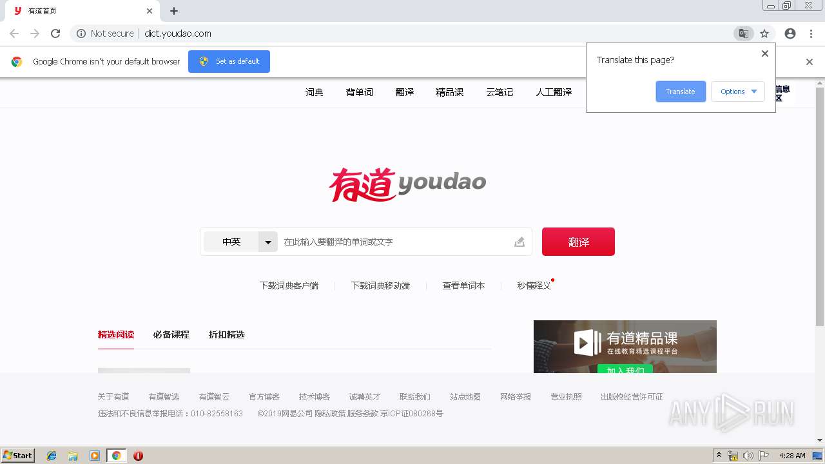Click the 查看单词本 link
825x464 pixels.
(x=463, y=285)
